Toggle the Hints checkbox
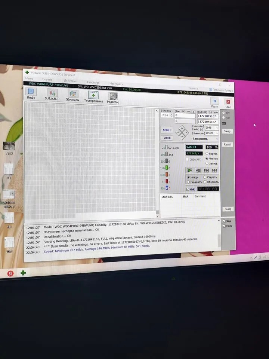The width and height of the screenshot is (269, 359). 224,226
